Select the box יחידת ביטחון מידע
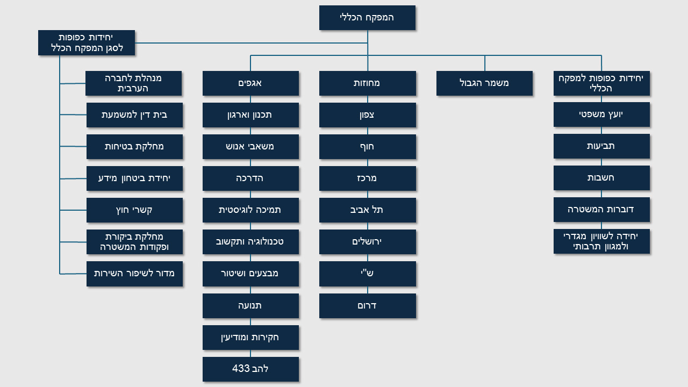The image size is (688, 387). click(134, 178)
